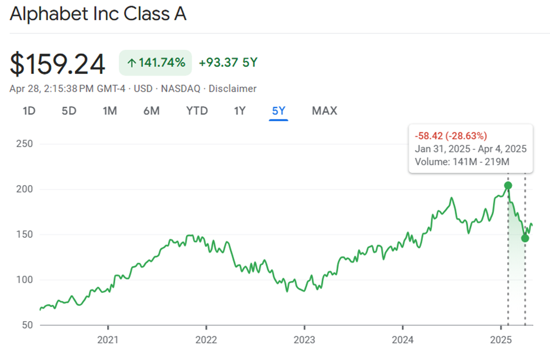Select the 1D time range tab

tap(29, 111)
